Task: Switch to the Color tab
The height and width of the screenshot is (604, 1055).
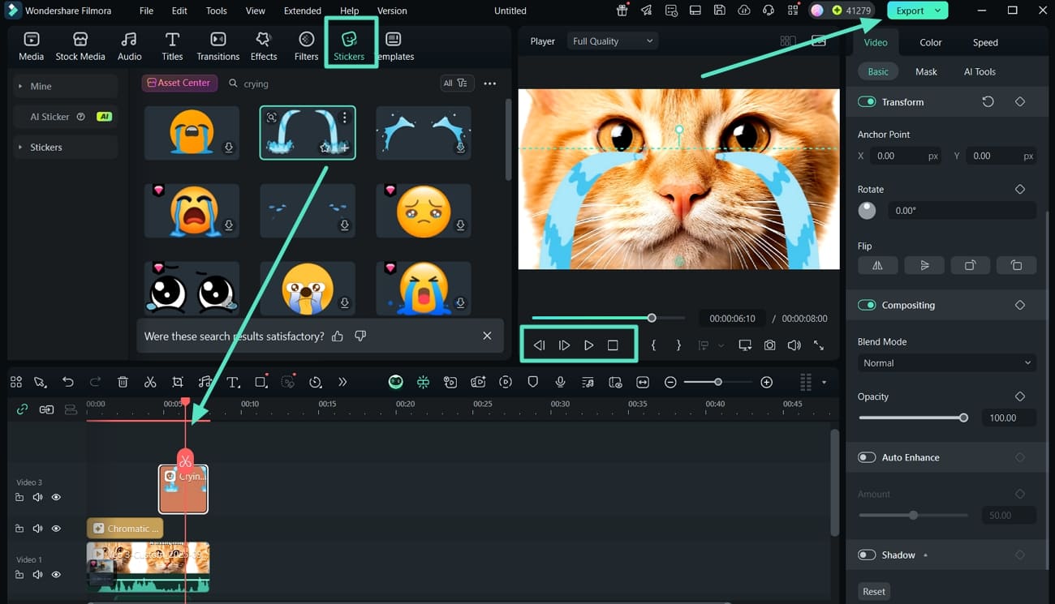Action: (x=931, y=42)
